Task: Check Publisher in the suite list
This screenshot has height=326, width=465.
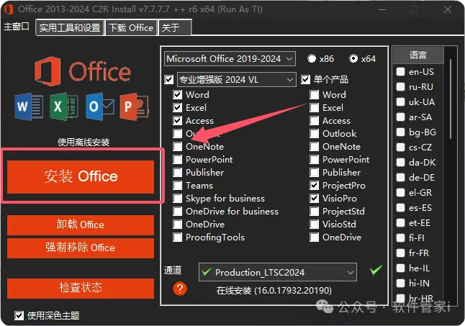Action: pos(178,173)
